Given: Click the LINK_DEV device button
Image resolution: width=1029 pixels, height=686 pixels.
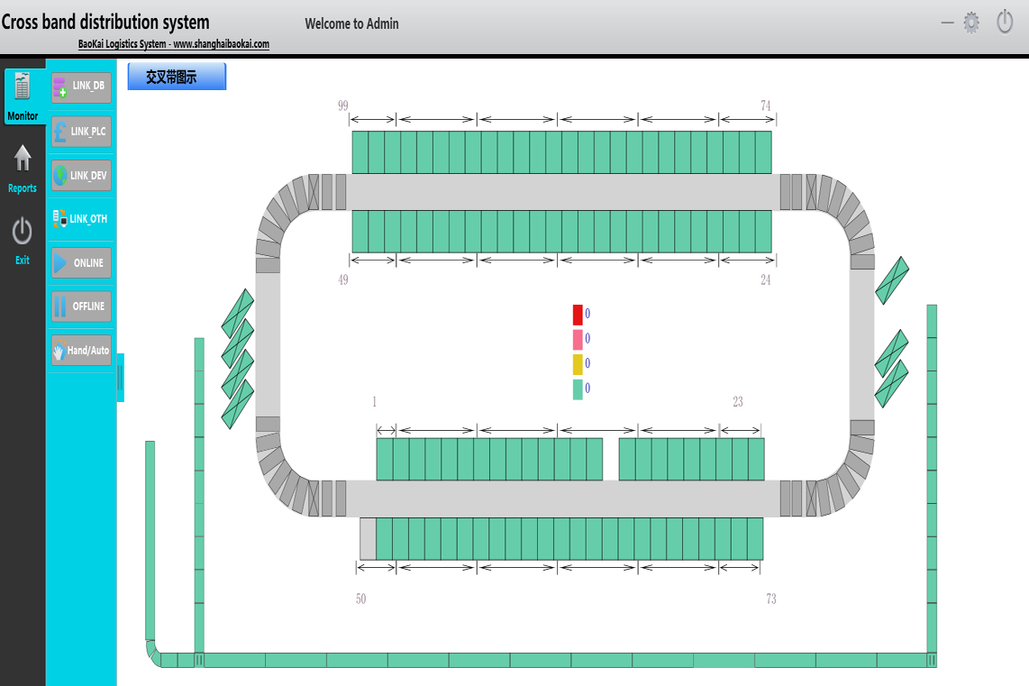Looking at the screenshot, I should point(81,176).
